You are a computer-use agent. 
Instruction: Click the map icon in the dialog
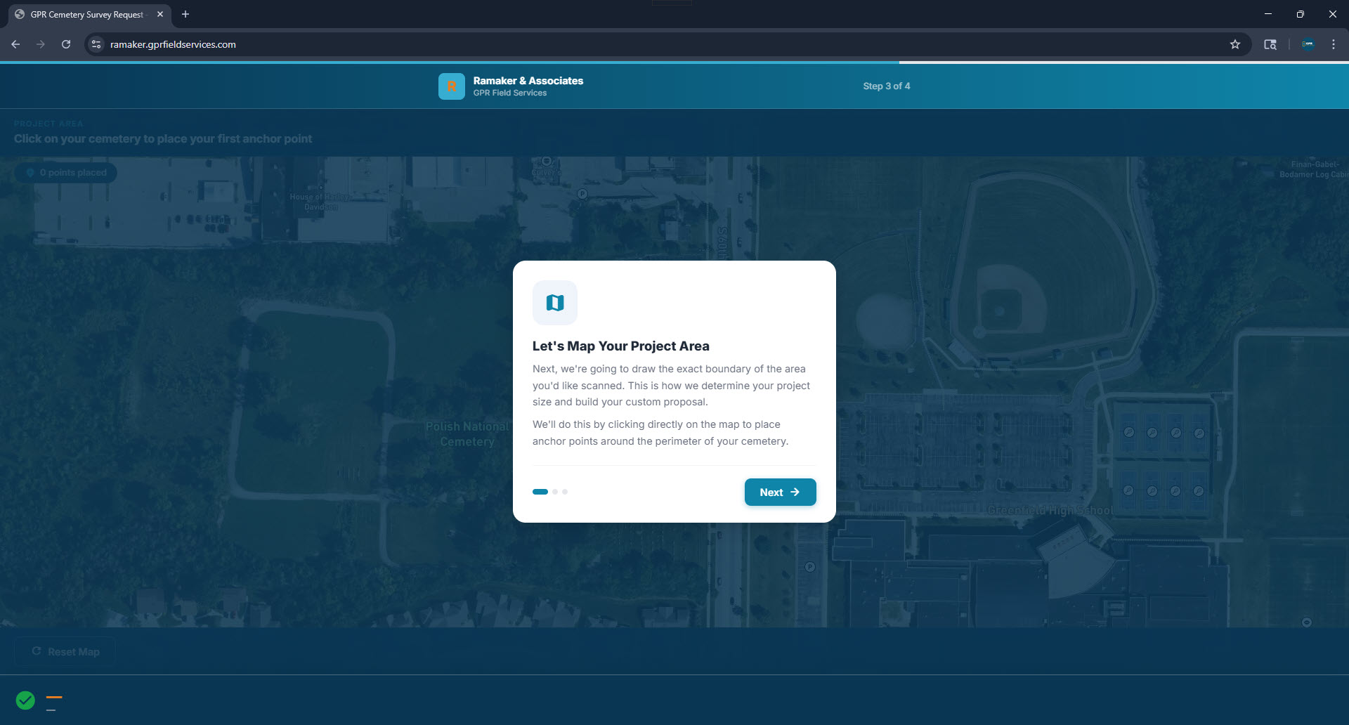pyautogui.click(x=555, y=303)
